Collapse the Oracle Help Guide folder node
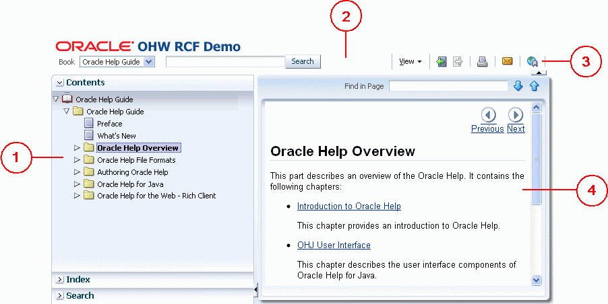Viewport: 608px width, 304px height. pos(66,111)
